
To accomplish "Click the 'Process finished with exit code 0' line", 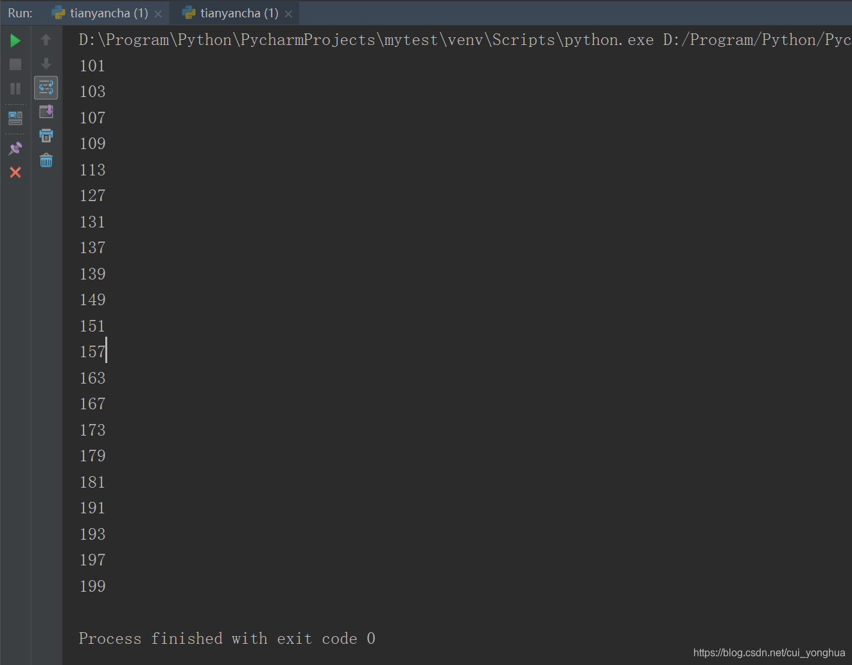I will (227, 639).
